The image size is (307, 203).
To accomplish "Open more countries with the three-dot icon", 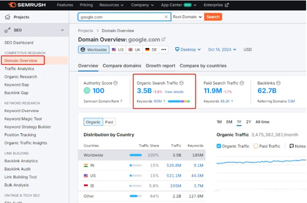I will (x=164, y=50).
